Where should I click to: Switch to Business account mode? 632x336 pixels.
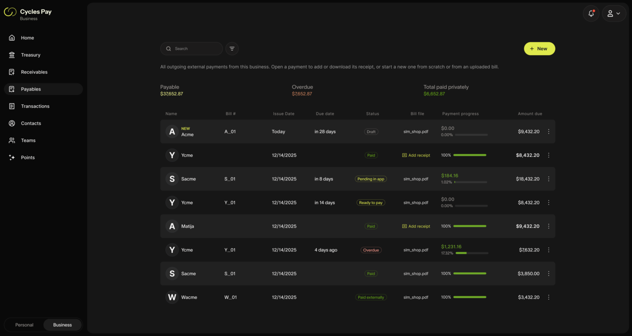62,325
